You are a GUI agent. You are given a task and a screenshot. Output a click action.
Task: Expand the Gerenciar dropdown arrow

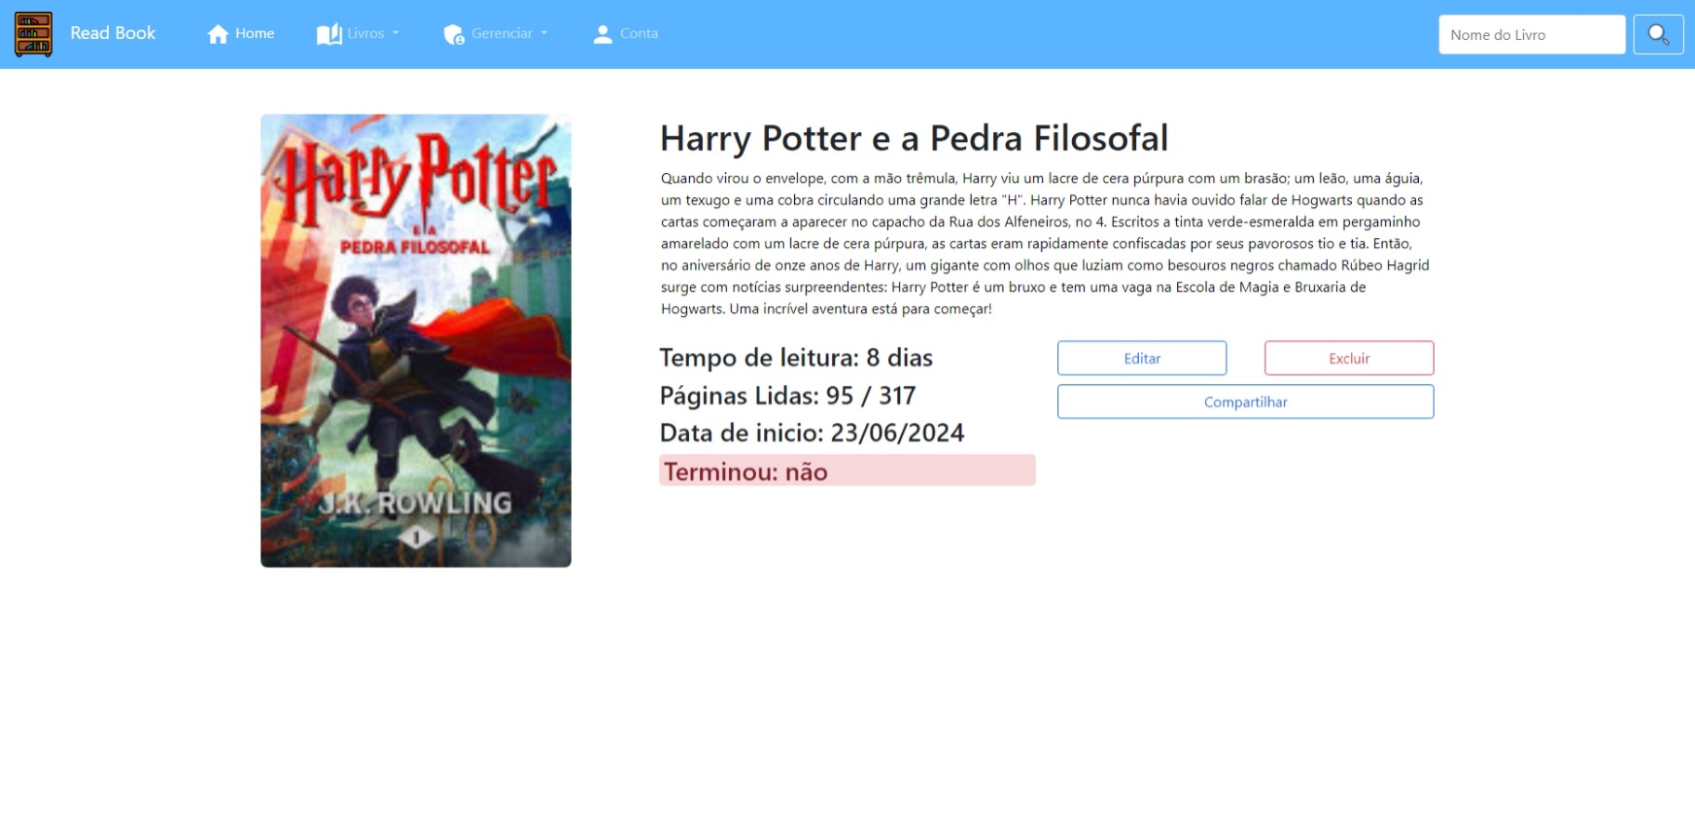pyautogui.click(x=544, y=33)
